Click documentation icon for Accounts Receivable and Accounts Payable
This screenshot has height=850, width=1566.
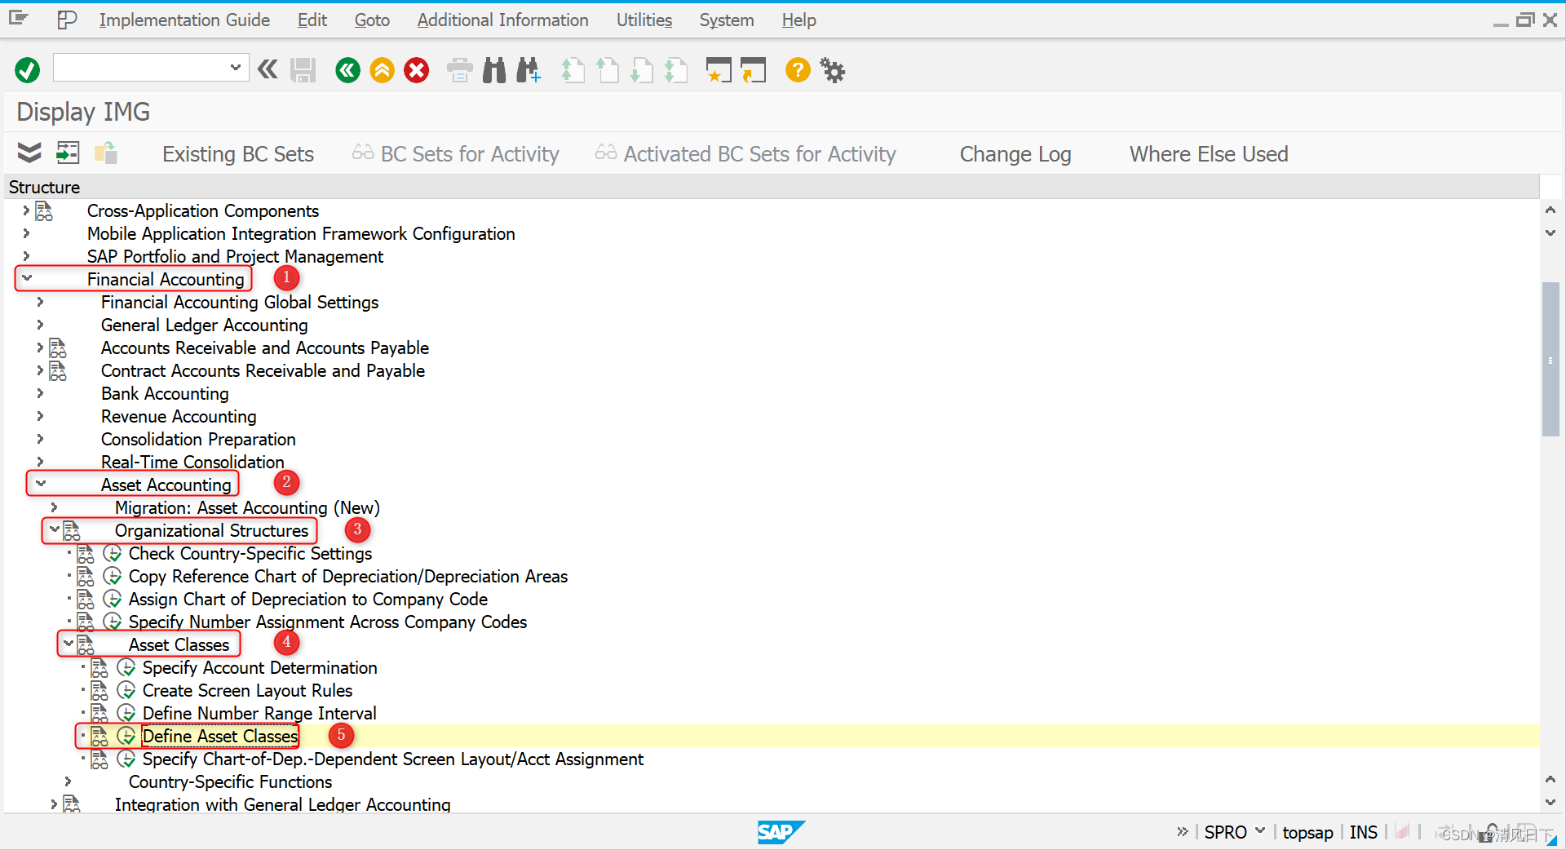58,348
